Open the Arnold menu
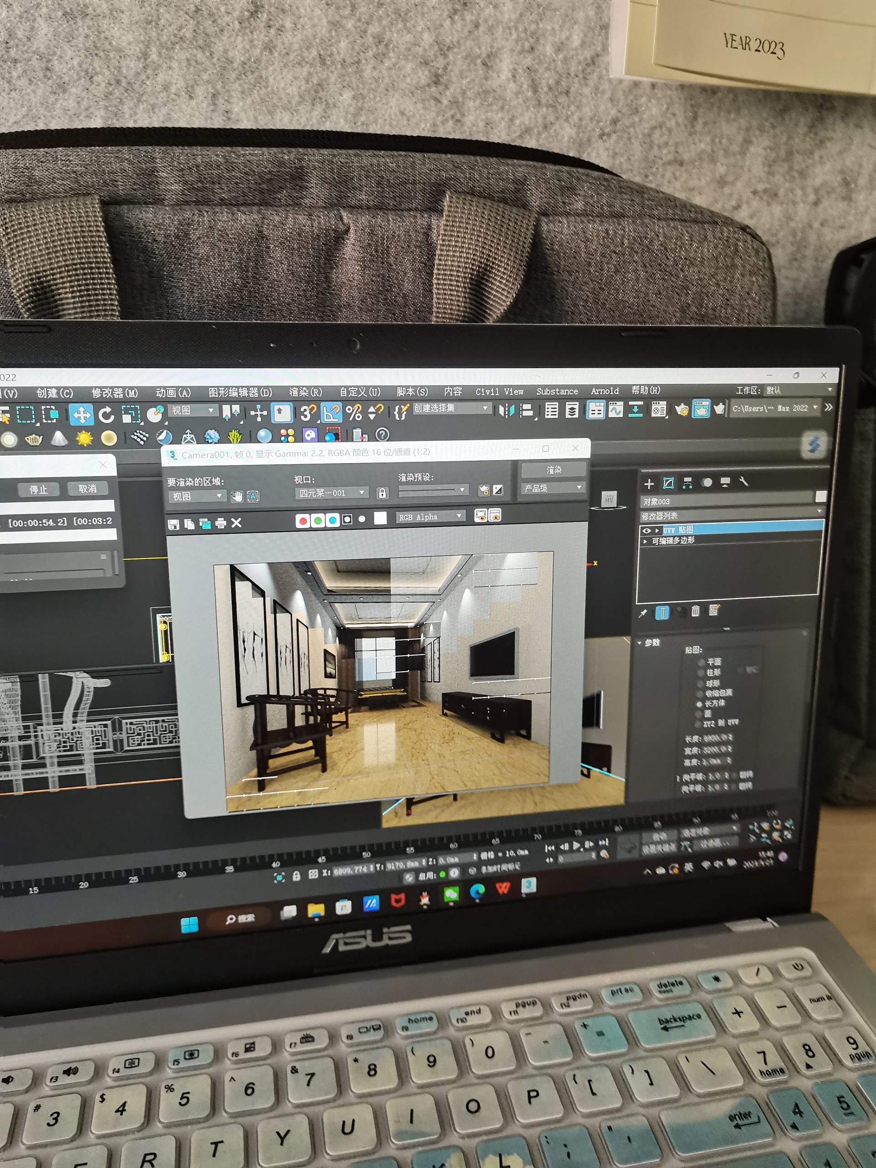Image resolution: width=876 pixels, height=1168 pixels. click(x=604, y=391)
